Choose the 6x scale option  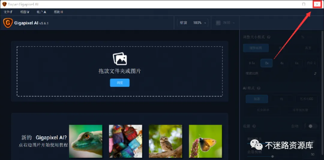click(297, 63)
